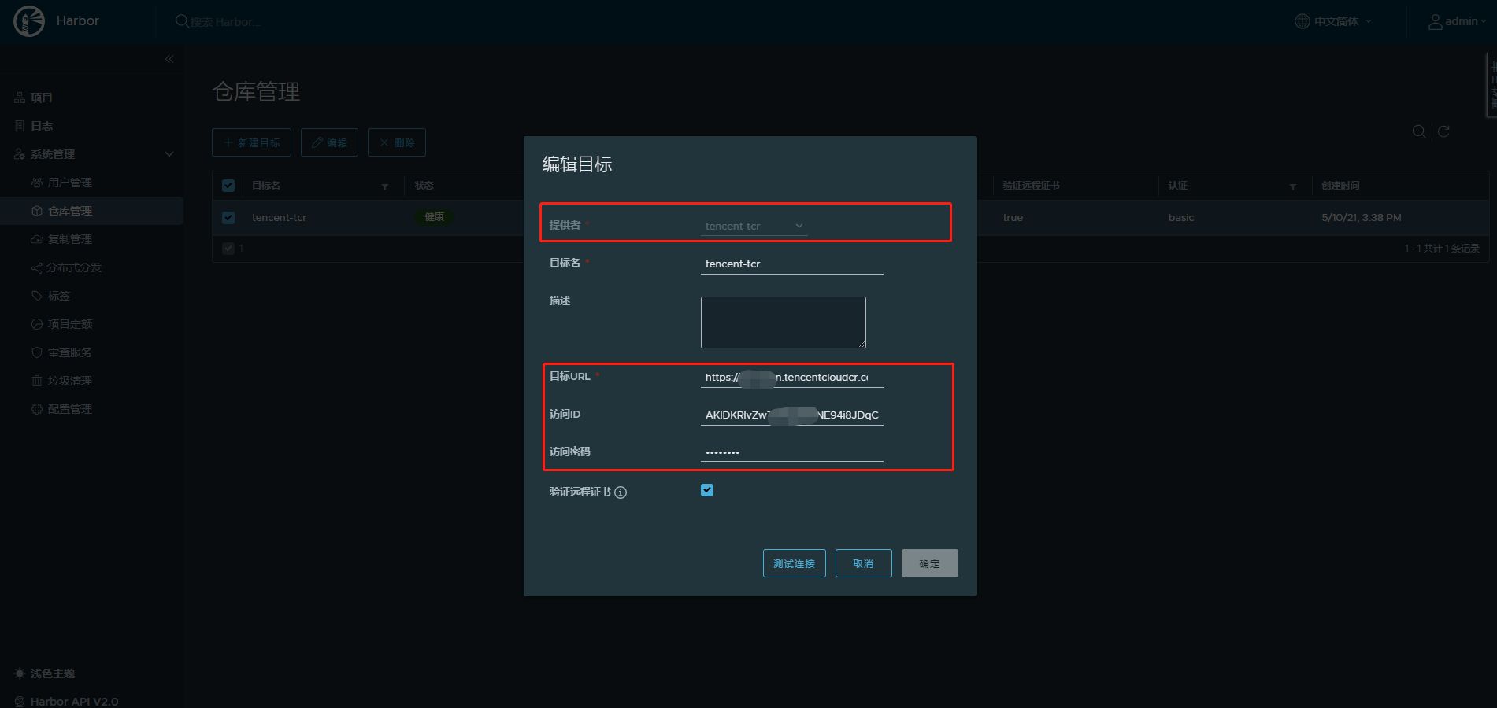Viewport: 1497px width, 708px height.
Task: Switch to light theme 浅色主题
Action: (x=52, y=673)
